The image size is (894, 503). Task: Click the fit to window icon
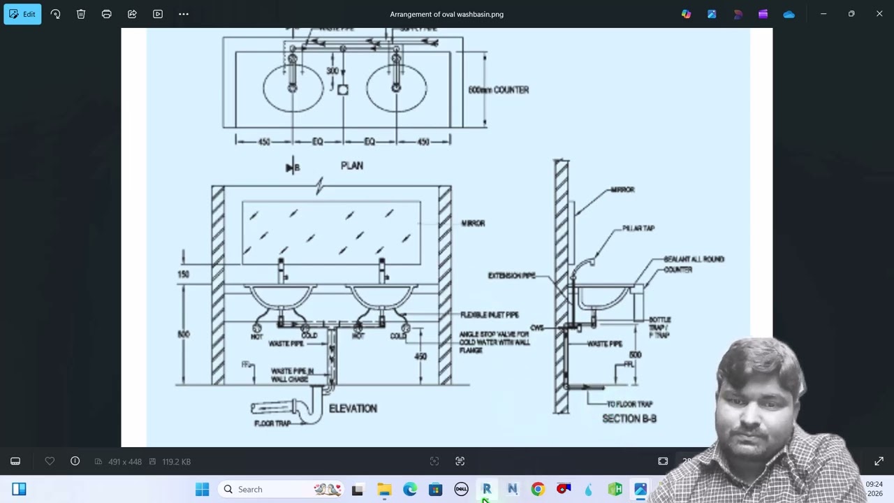(663, 461)
